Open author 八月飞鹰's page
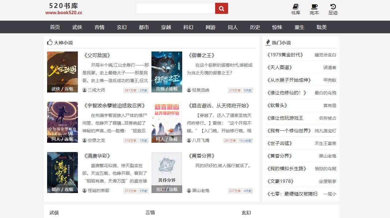390x218 pixels. coord(201,140)
